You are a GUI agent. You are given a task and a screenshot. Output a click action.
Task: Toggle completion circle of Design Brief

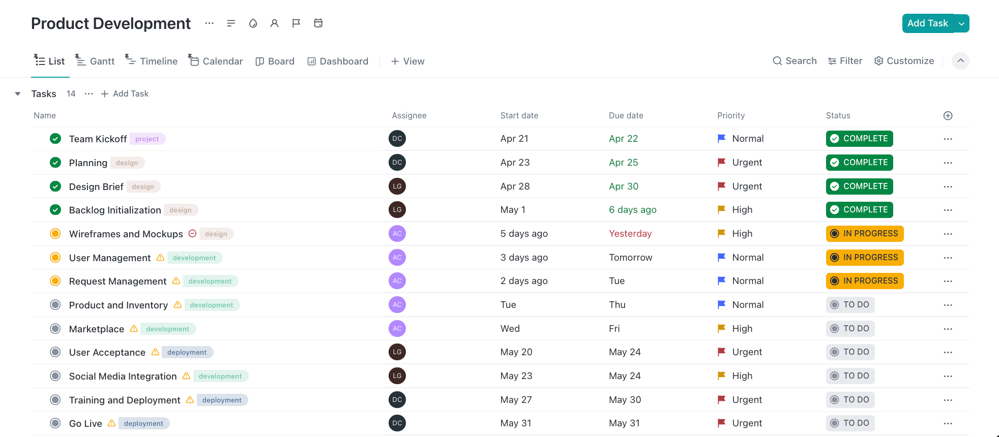click(55, 186)
